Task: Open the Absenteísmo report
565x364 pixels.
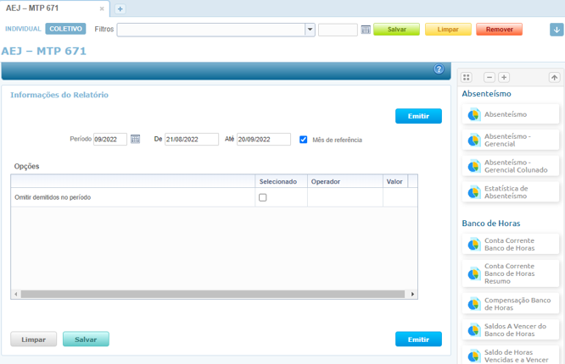Action: pyautogui.click(x=505, y=114)
